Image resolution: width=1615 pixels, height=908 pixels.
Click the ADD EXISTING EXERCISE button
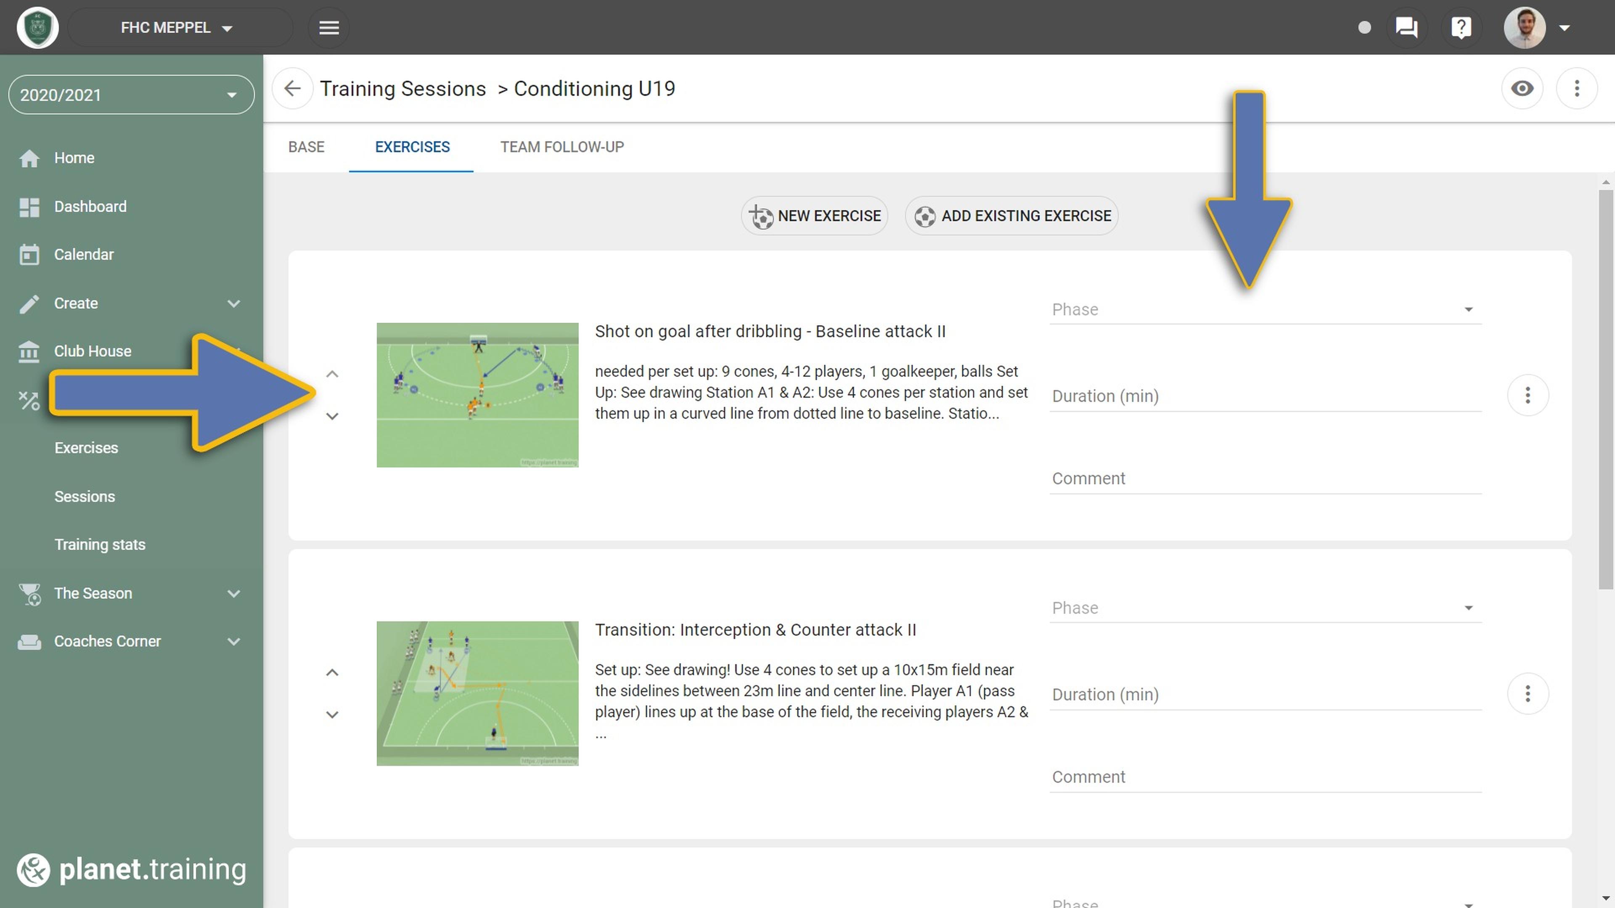coord(1011,216)
